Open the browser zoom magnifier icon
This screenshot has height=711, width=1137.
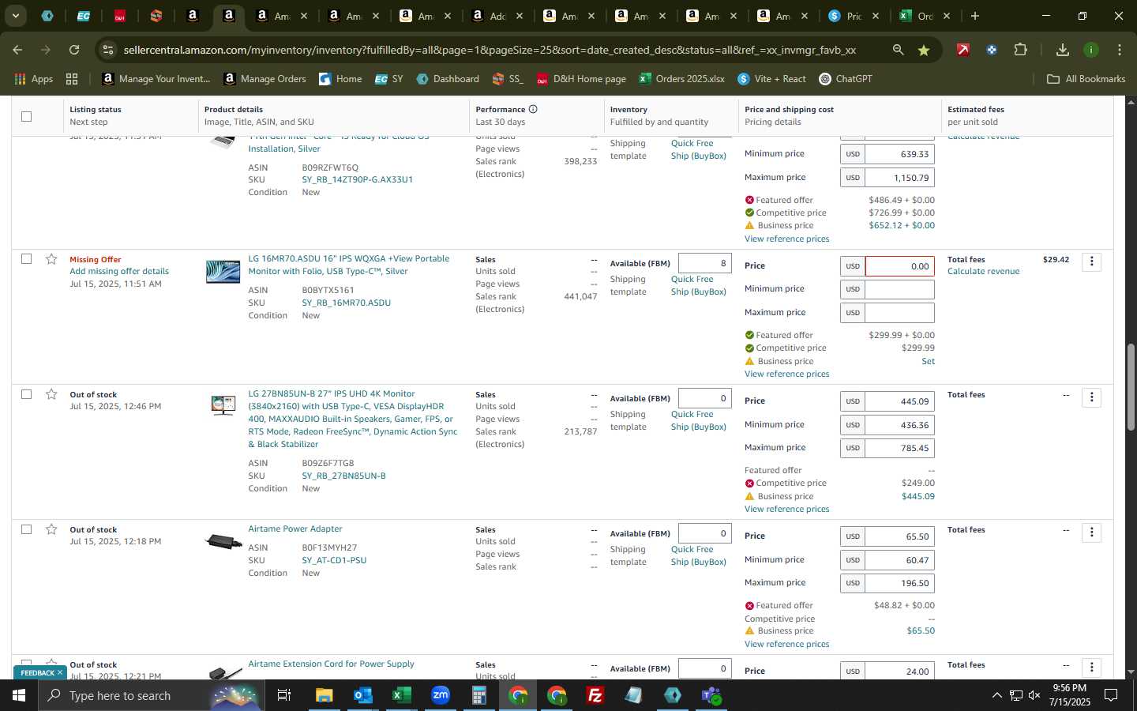pyautogui.click(x=898, y=50)
